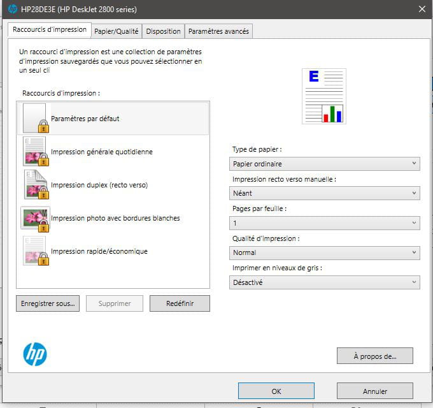The image size is (433, 408).
Task: Go to the Paramètres avancés tab
Action: click(x=218, y=31)
